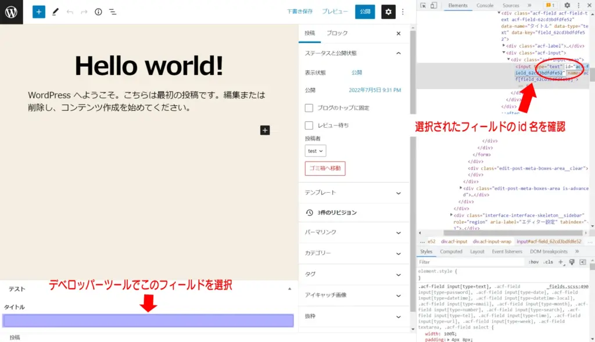Toggle computed styles sidebar icon

click(583, 262)
